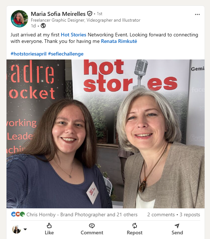This screenshot has width=210, height=239.
Task: Click the verified shield badge by the name
Action: pyautogui.click(x=90, y=14)
